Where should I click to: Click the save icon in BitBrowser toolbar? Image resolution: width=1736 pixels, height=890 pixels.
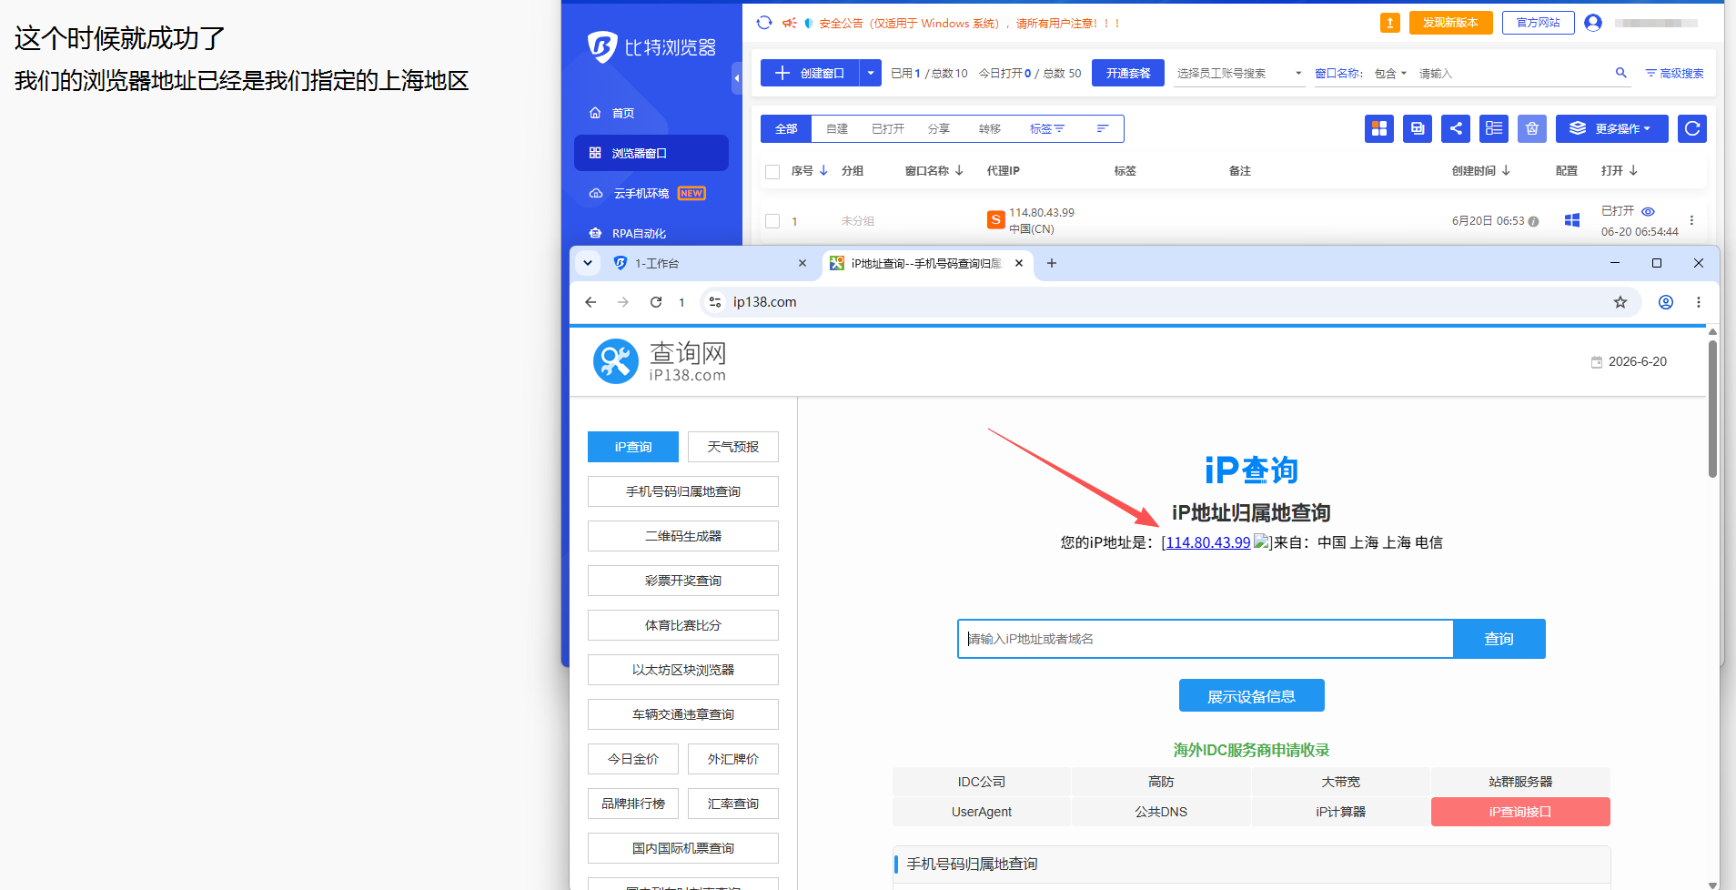pyautogui.click(x=1418, y=128)
